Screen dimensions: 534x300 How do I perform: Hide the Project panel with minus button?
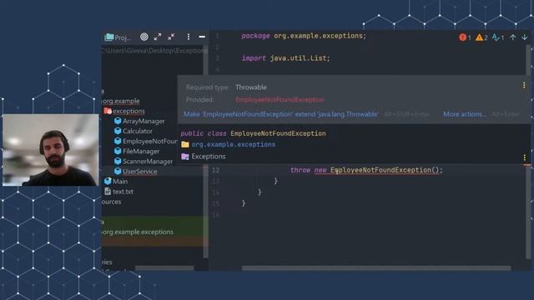[x=202, y=37]
